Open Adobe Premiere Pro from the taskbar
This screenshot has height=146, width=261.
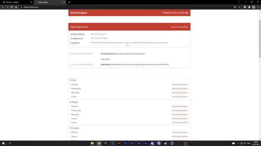tap(126, 143)
